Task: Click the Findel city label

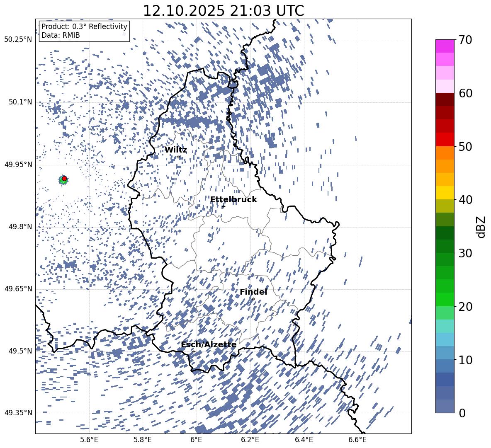Action: point(253,292)
